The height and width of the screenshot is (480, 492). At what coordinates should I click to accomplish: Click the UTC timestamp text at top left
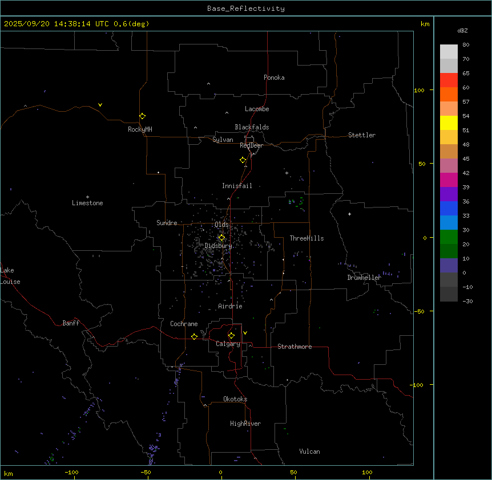(x=76, y=24)
